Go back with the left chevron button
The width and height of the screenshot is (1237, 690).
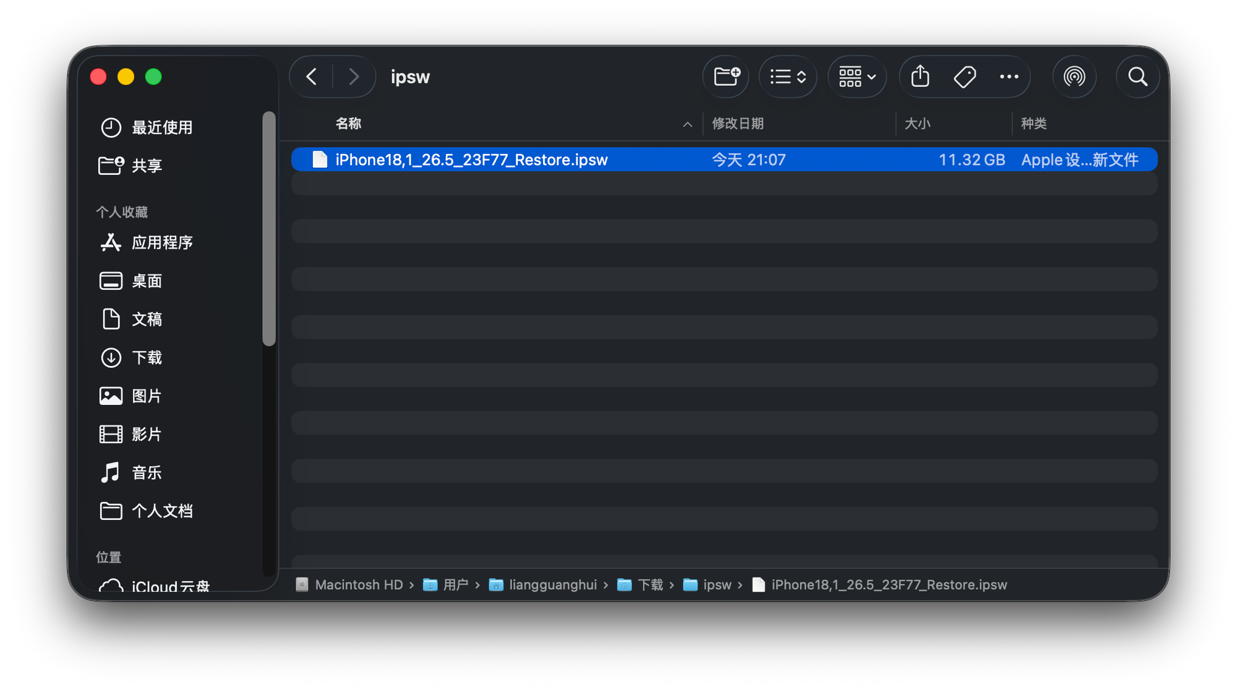click(312, 77)
